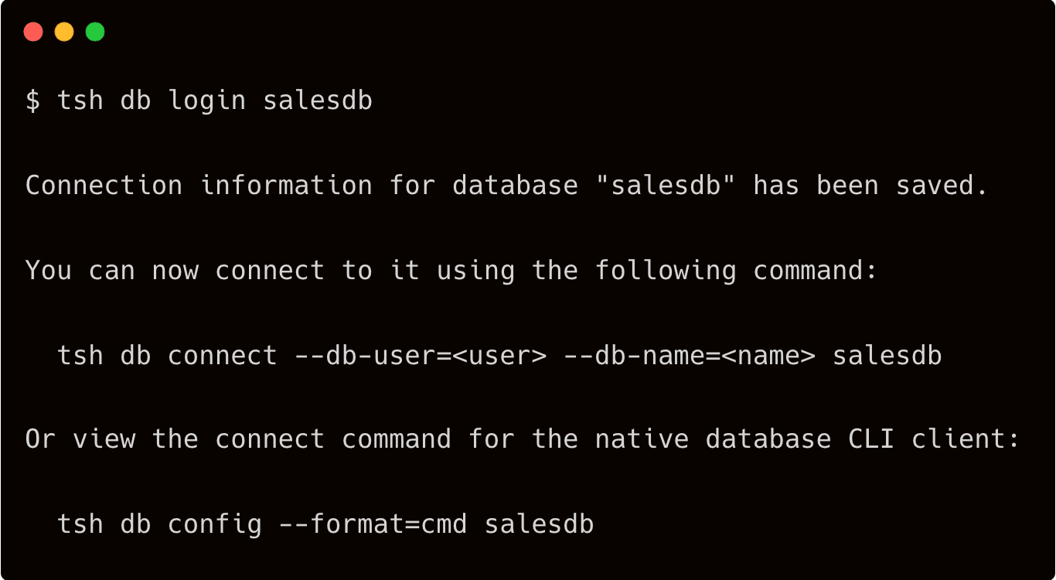
Task: Click the --db-user=<user> flag
Action: tap(421, 356)
